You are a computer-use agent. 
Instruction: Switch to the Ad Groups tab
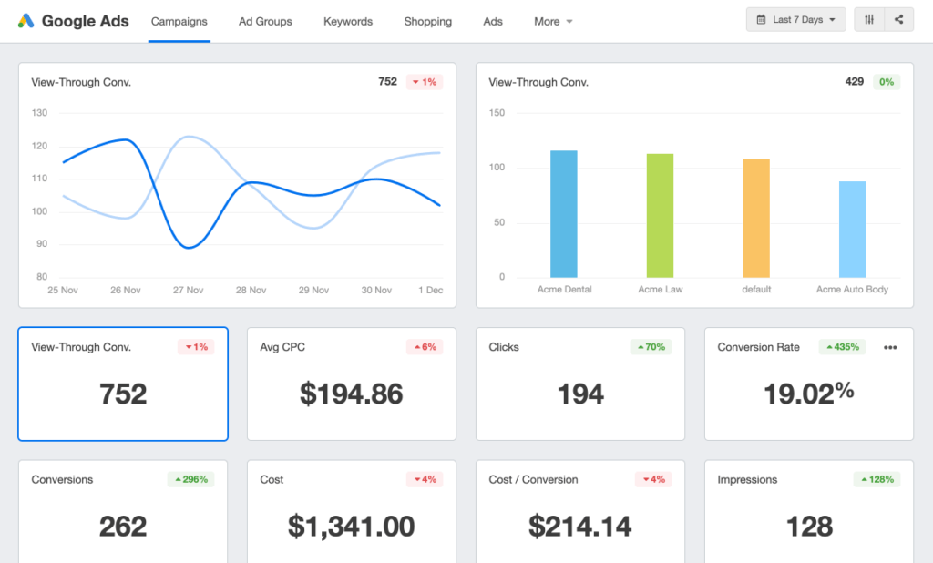tap(265, 21)
